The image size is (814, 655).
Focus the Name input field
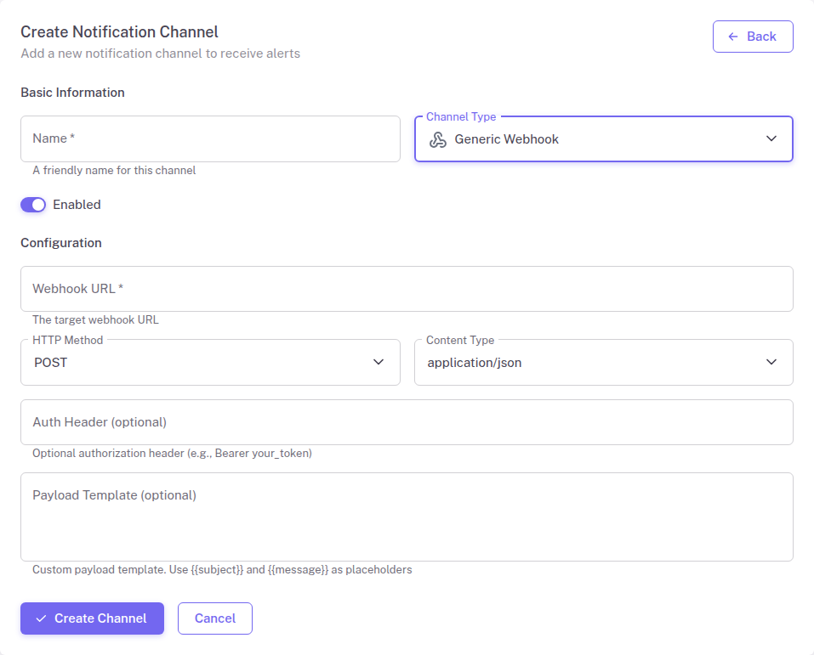click(210, 138)
